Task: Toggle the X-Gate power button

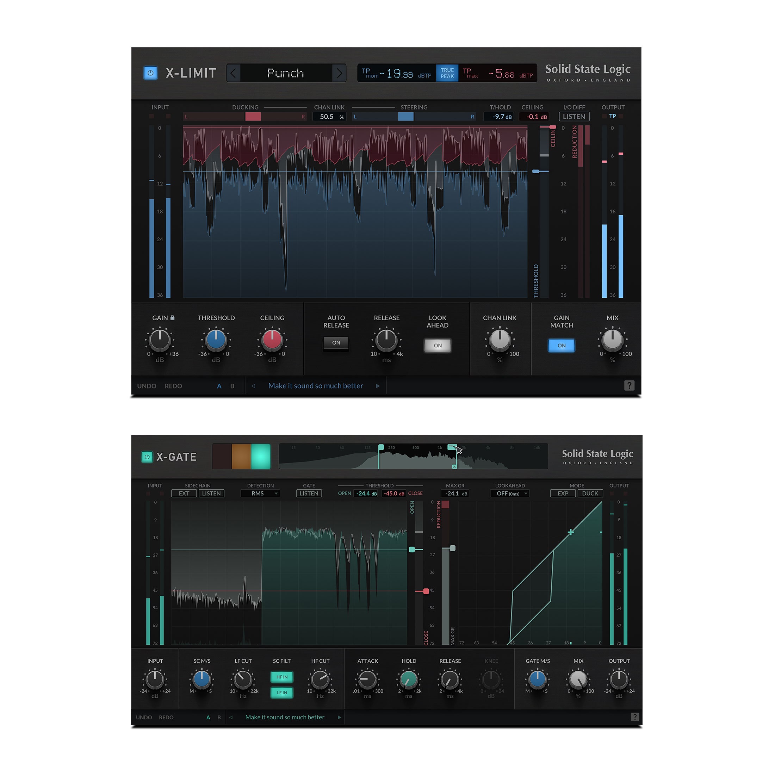Action: pos(147,457)
